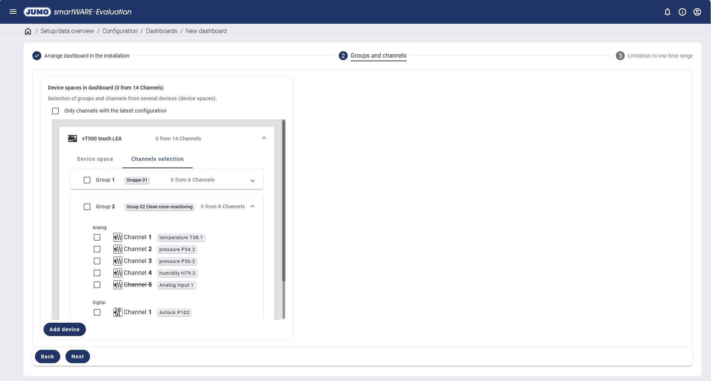Enable only channels with latest configuration

[55, 111]
